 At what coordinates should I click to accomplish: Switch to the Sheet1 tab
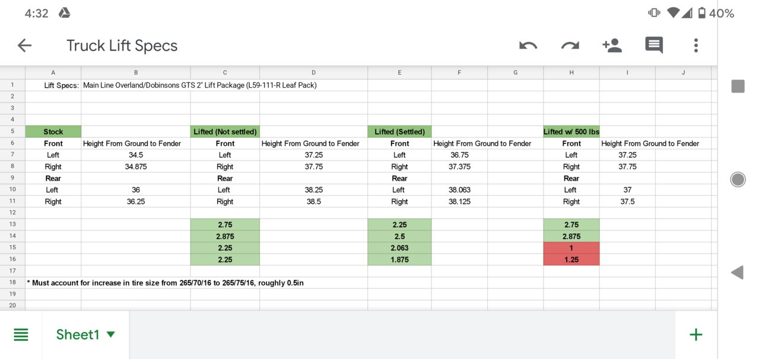(78, 335)
